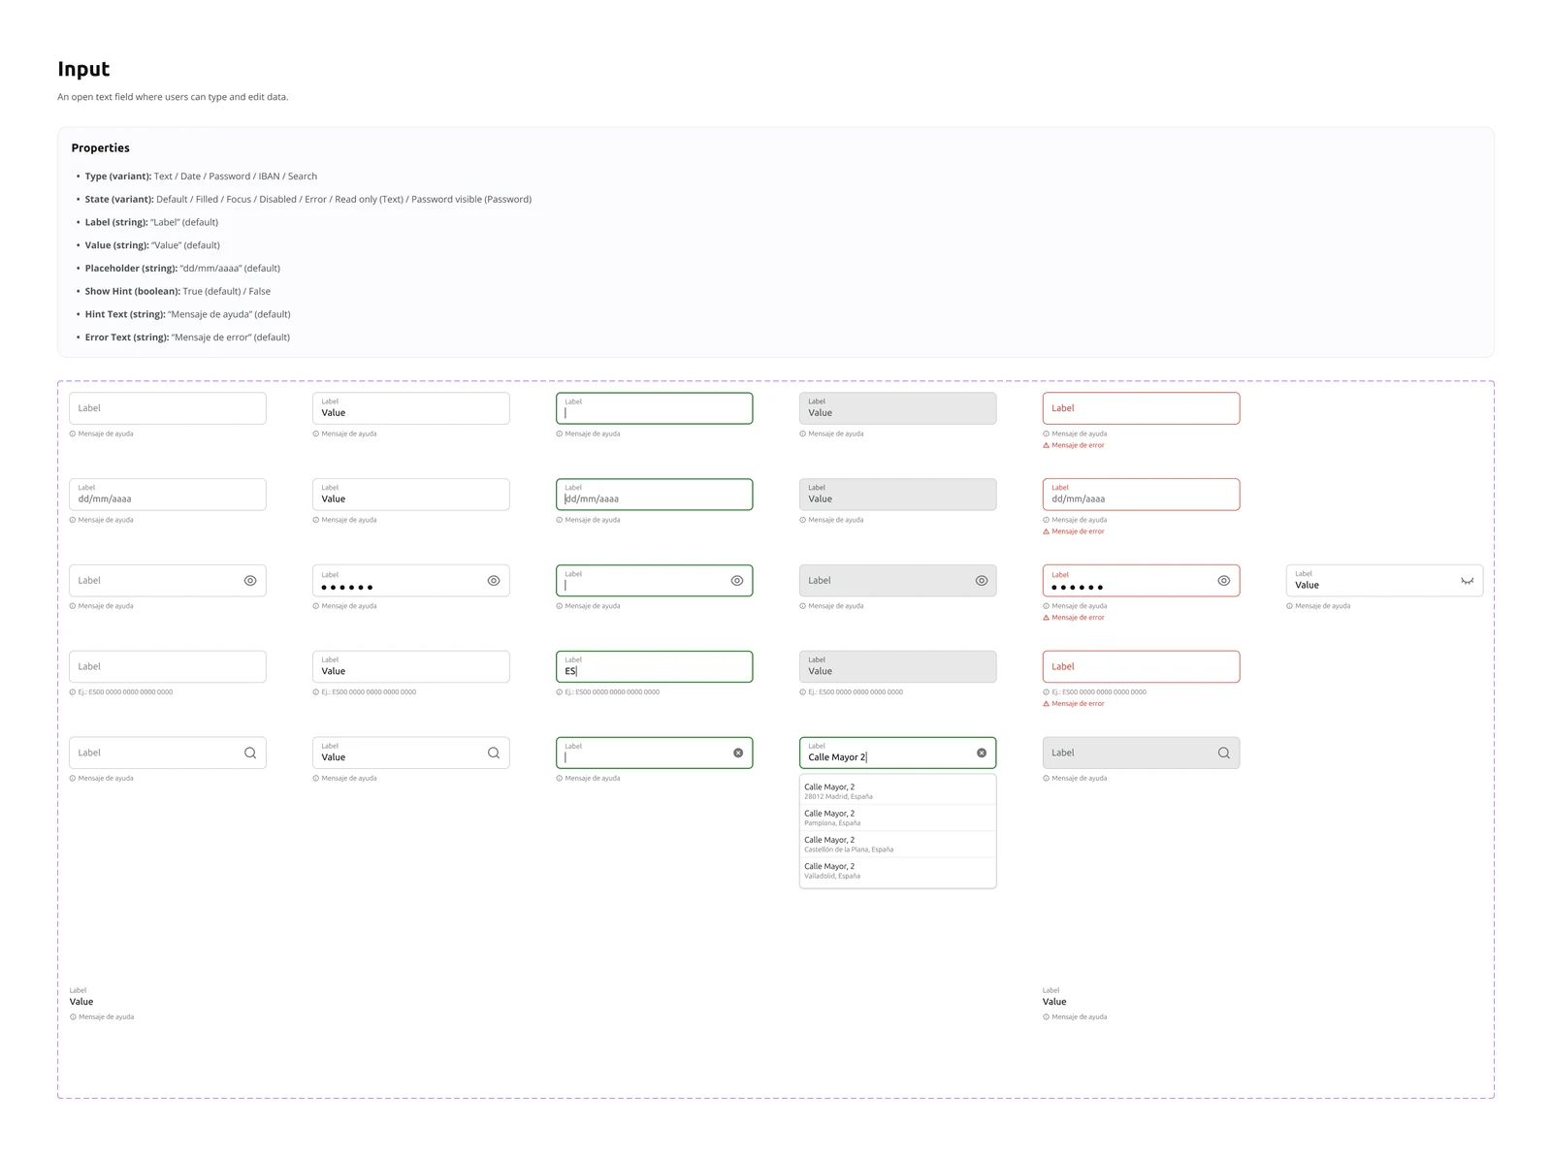The height and width of the screenshot is (1156, 1552).
Task: Clear the 'Calle Mayor 2' search text
Action: pyautogui.click(x=982, y=753)
